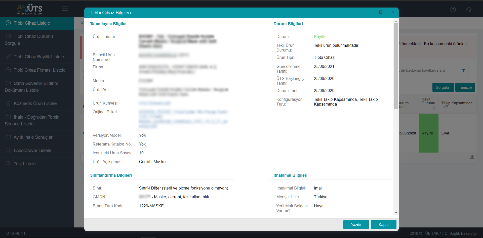
Task: Expand the breadcrumb double chevron
Action: pos(82,23)
